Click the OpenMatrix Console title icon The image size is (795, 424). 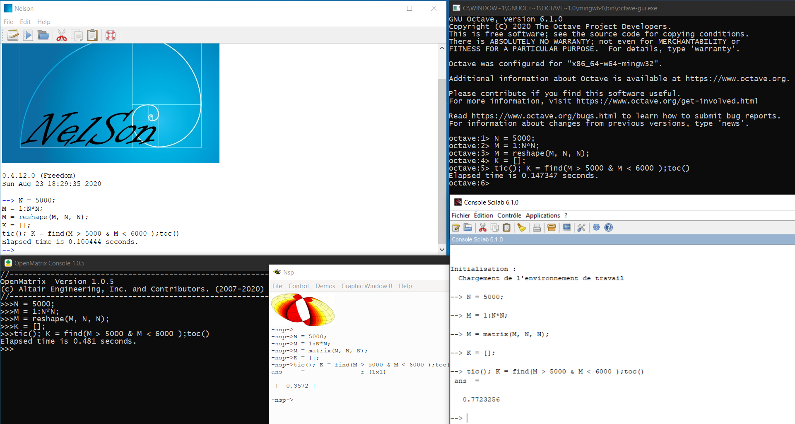coord(8,263)
